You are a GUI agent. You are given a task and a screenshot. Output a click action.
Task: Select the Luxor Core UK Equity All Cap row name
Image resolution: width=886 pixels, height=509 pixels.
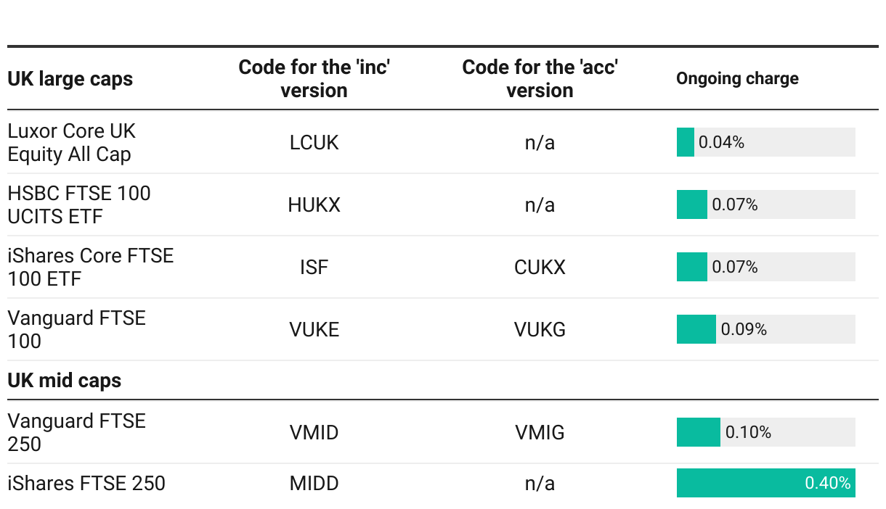coord(71,142)
